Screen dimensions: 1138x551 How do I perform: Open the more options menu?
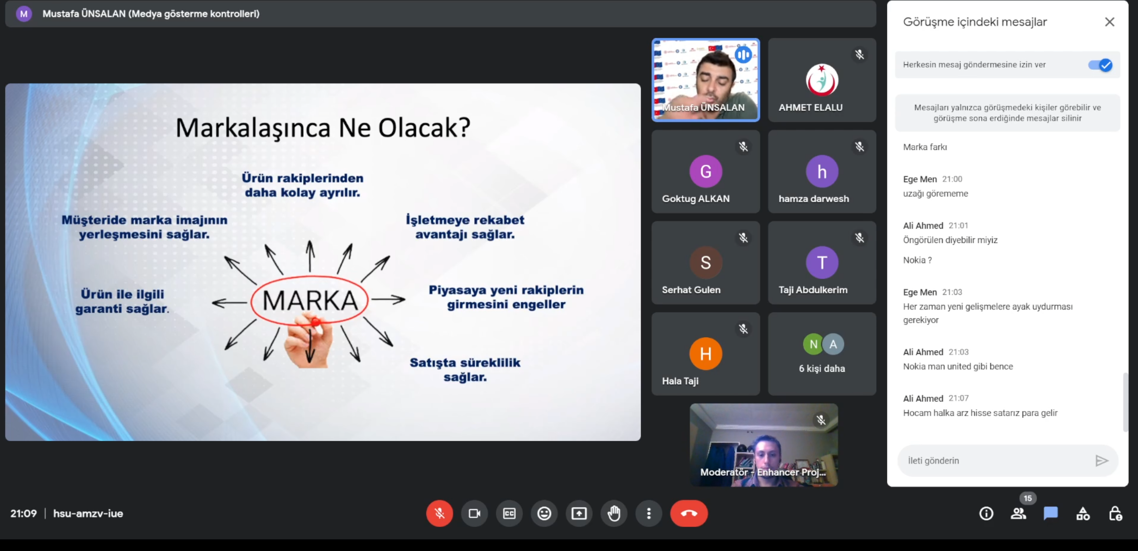click(649, 513)
